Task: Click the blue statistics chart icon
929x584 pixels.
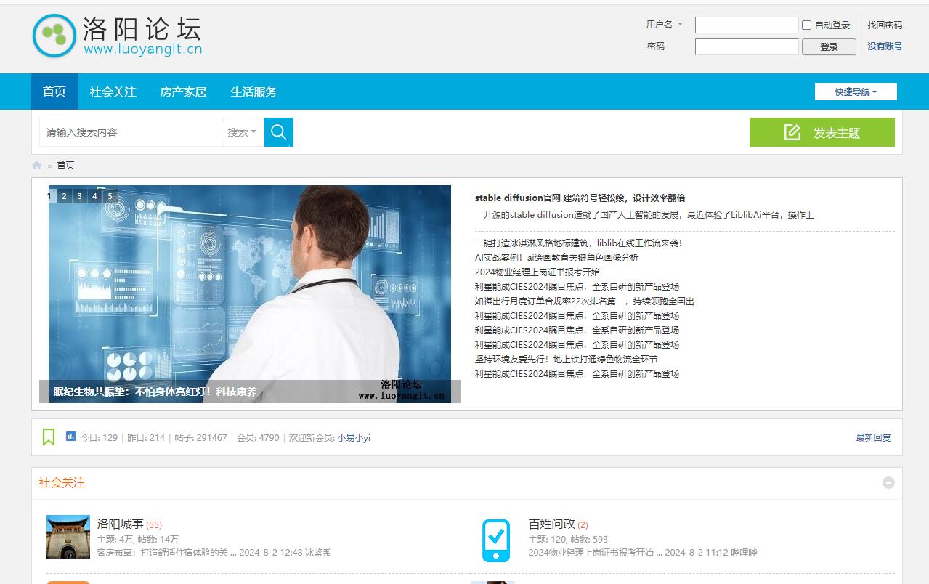Action: pos(70,437)
